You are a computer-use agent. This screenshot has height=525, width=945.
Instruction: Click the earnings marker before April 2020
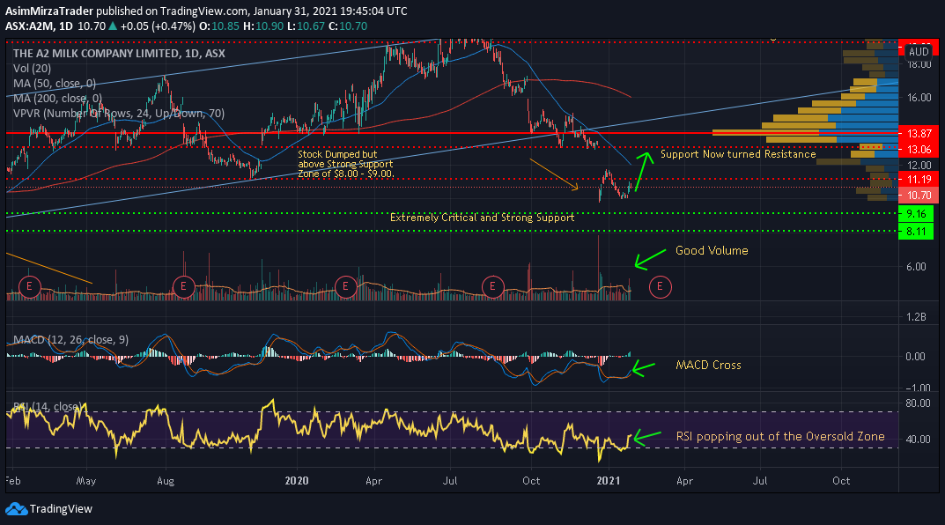tap(345, 286)
